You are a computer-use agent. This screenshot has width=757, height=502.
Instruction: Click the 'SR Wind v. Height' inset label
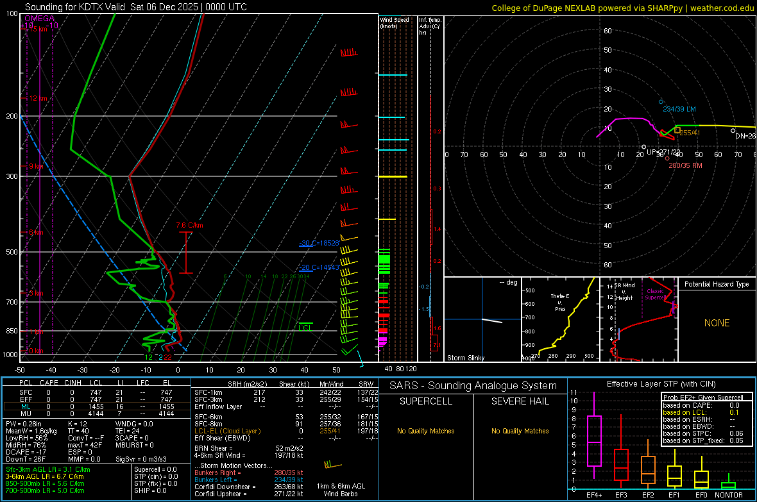tap(624, 292)
